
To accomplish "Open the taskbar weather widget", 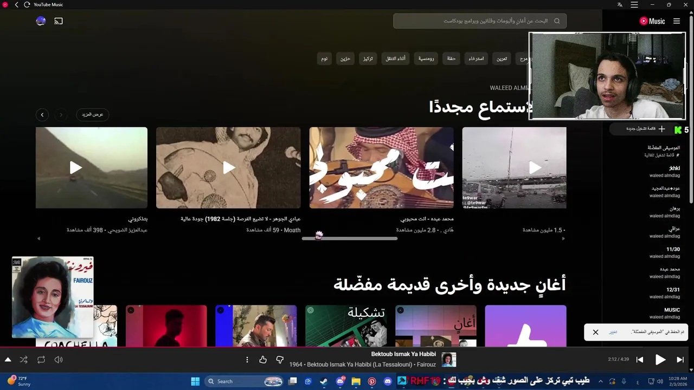I will (18, 381).
